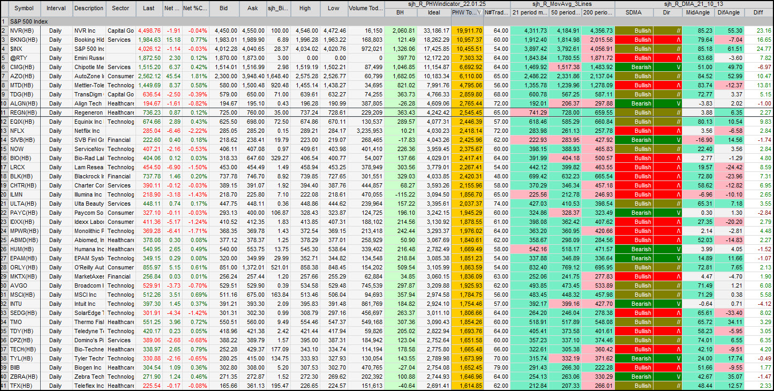
Task: Click the MidAngle value 85.23
Action: click(697, 31)
